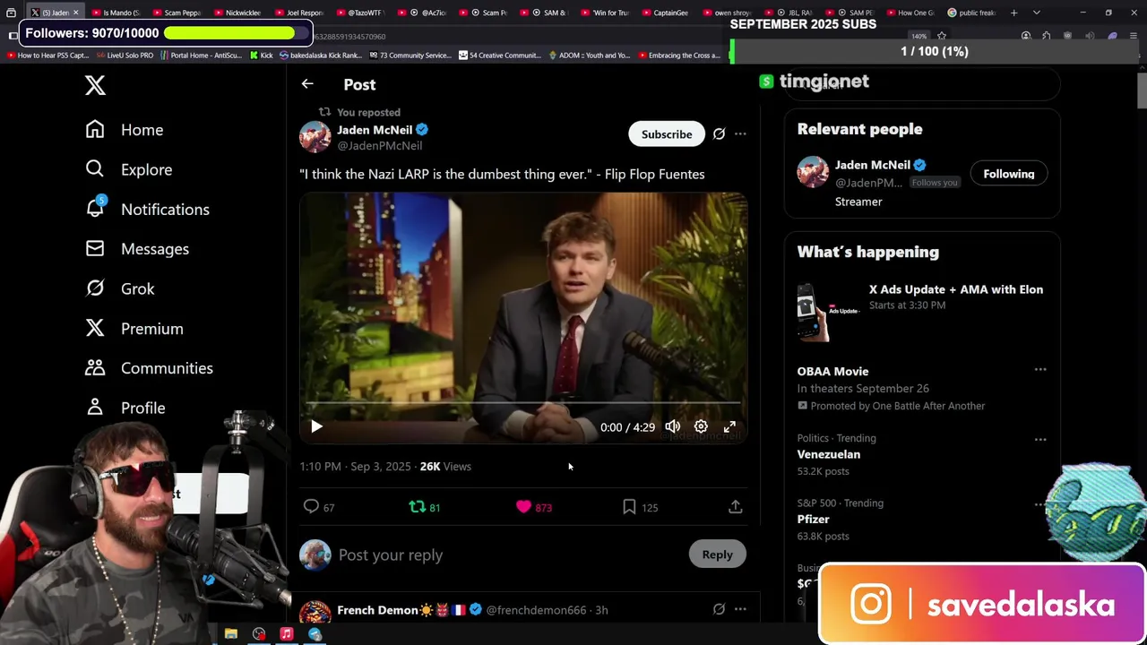Open the more options on French Demon's reply
Screen dimensions: 1147x645
pyautogui.click(x=740, y=609)
